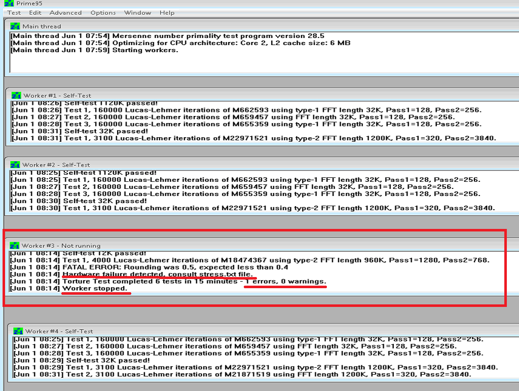The image size is (519, 391).
Task: Click Worker #2 line with M22971521
Action: click(252, 208)
